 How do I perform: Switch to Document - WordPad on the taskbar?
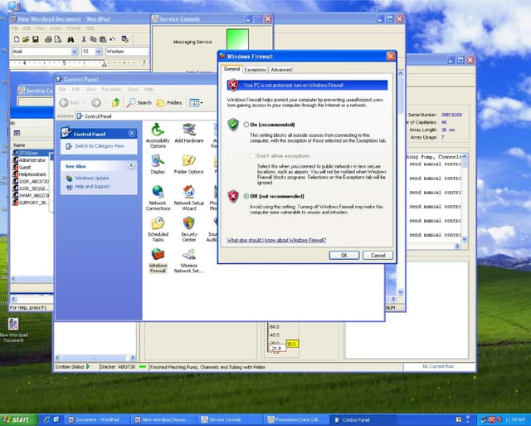tap(98, 419)
